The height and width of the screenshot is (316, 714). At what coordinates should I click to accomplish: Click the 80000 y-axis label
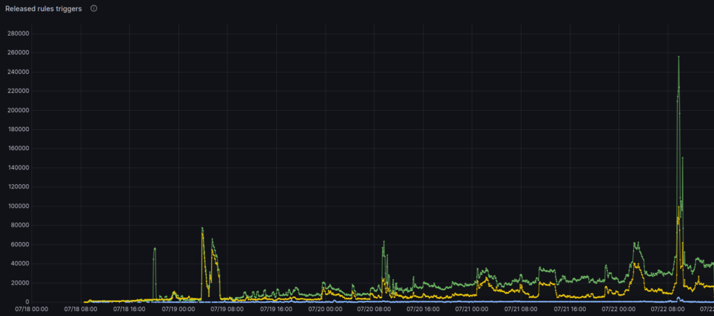(x=20, y=225)
